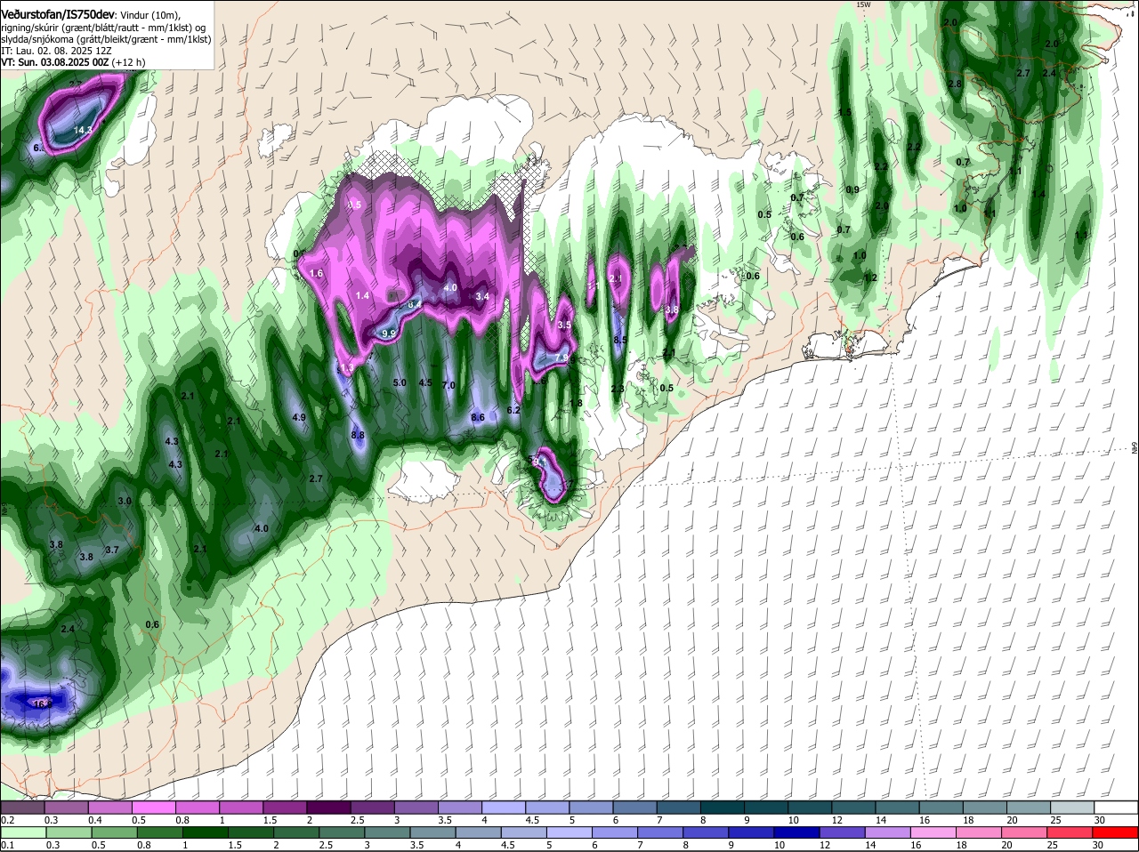Click the 3.4 value in the pink area

click(482, 296)
